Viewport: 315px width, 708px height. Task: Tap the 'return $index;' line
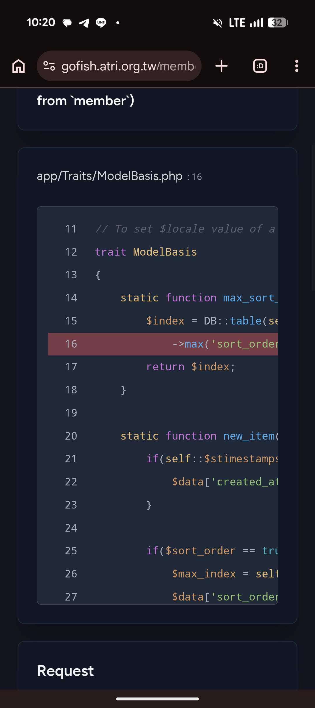[190, 367]
